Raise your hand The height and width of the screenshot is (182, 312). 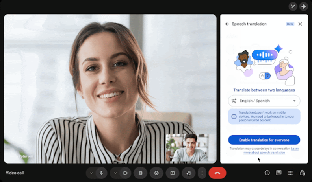(x=188, y=173)
